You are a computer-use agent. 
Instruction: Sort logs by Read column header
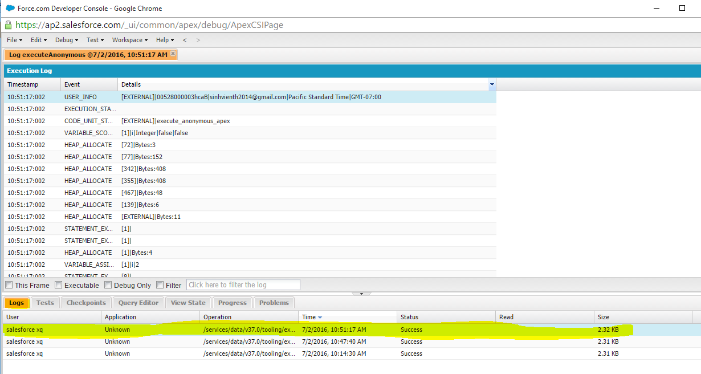click(545, 317)
